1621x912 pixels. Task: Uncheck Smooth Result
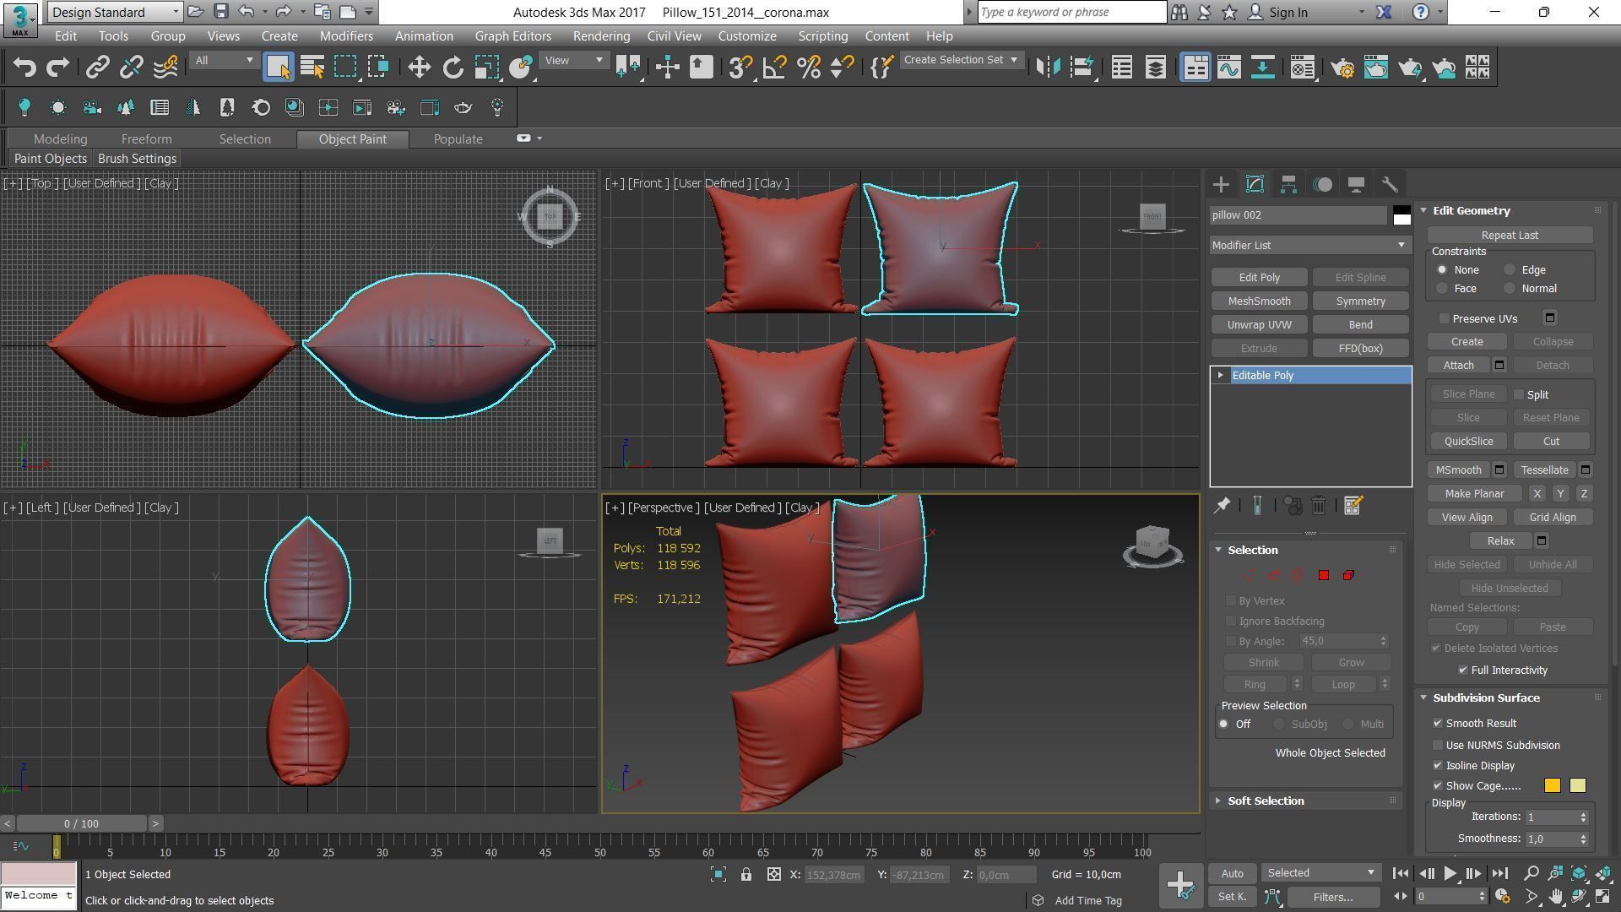click(x=1438, y=724)
